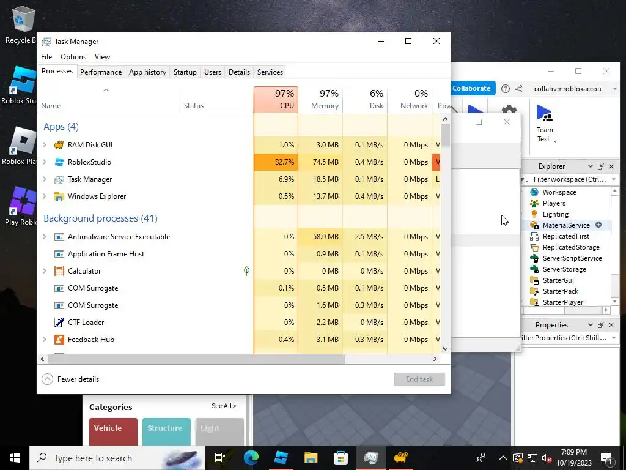The height and width of the screenshot is (470, 626).
Task: Collapse the Properties panel dropdown arrow
Action: tap(590, 325)
